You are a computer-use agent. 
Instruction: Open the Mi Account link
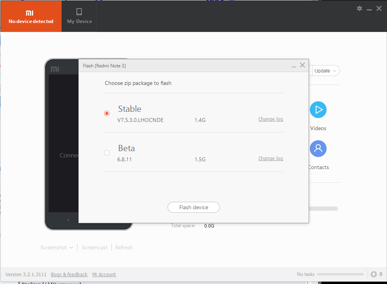[104, 274]
